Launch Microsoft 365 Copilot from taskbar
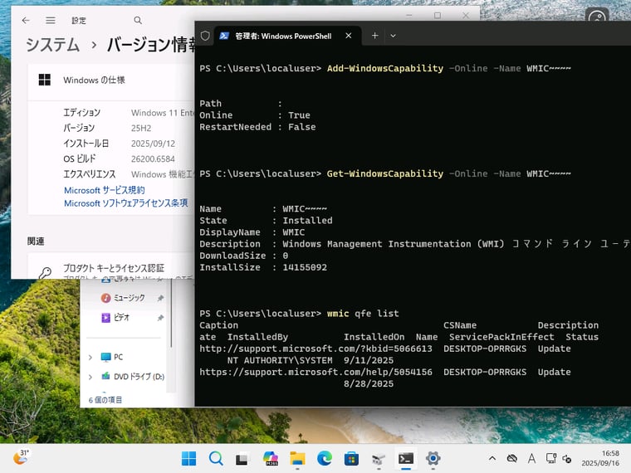 tap(271, 459)
